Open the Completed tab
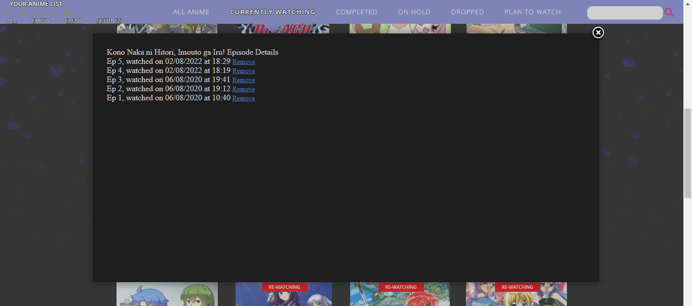Viewport: 692px width, 306px height. tap(357, 12)
